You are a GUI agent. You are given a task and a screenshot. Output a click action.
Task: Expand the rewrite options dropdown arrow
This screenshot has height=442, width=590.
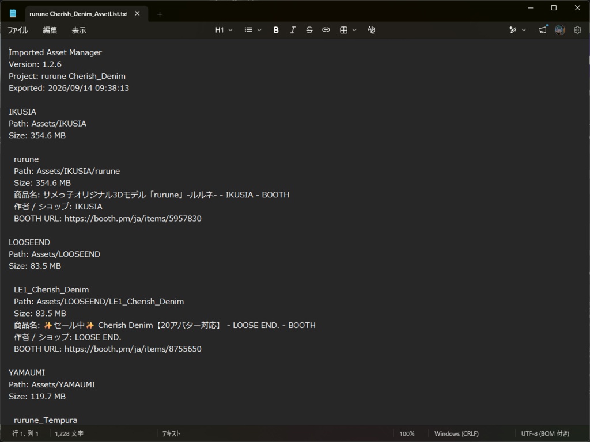pyautogui.click(x=524, y=30)
